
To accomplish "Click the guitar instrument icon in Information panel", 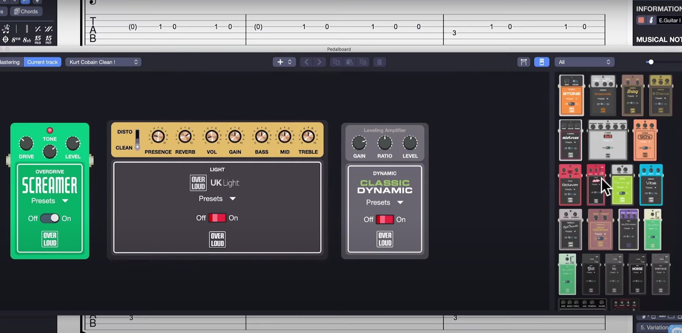I will click(651, 20).
